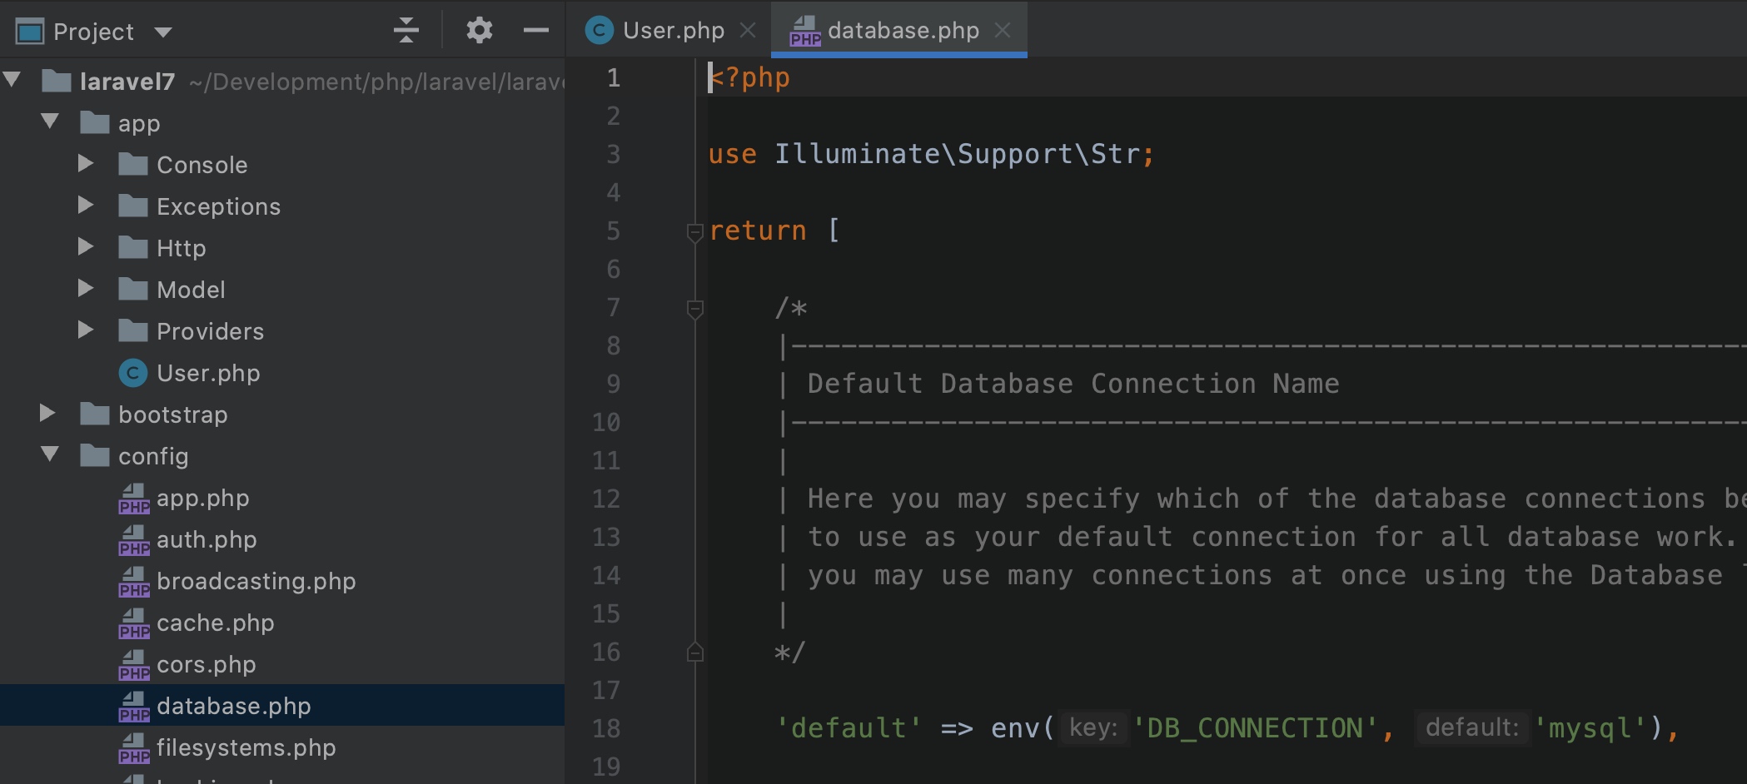Click the database.php PHP file icon in tree
1747x784 pixels.
[134, 706]
